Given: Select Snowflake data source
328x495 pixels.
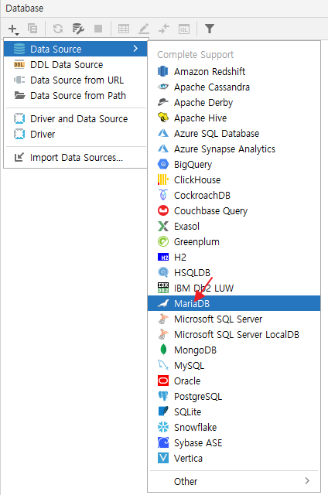Looking at the screenshot, I should (234, 428).
